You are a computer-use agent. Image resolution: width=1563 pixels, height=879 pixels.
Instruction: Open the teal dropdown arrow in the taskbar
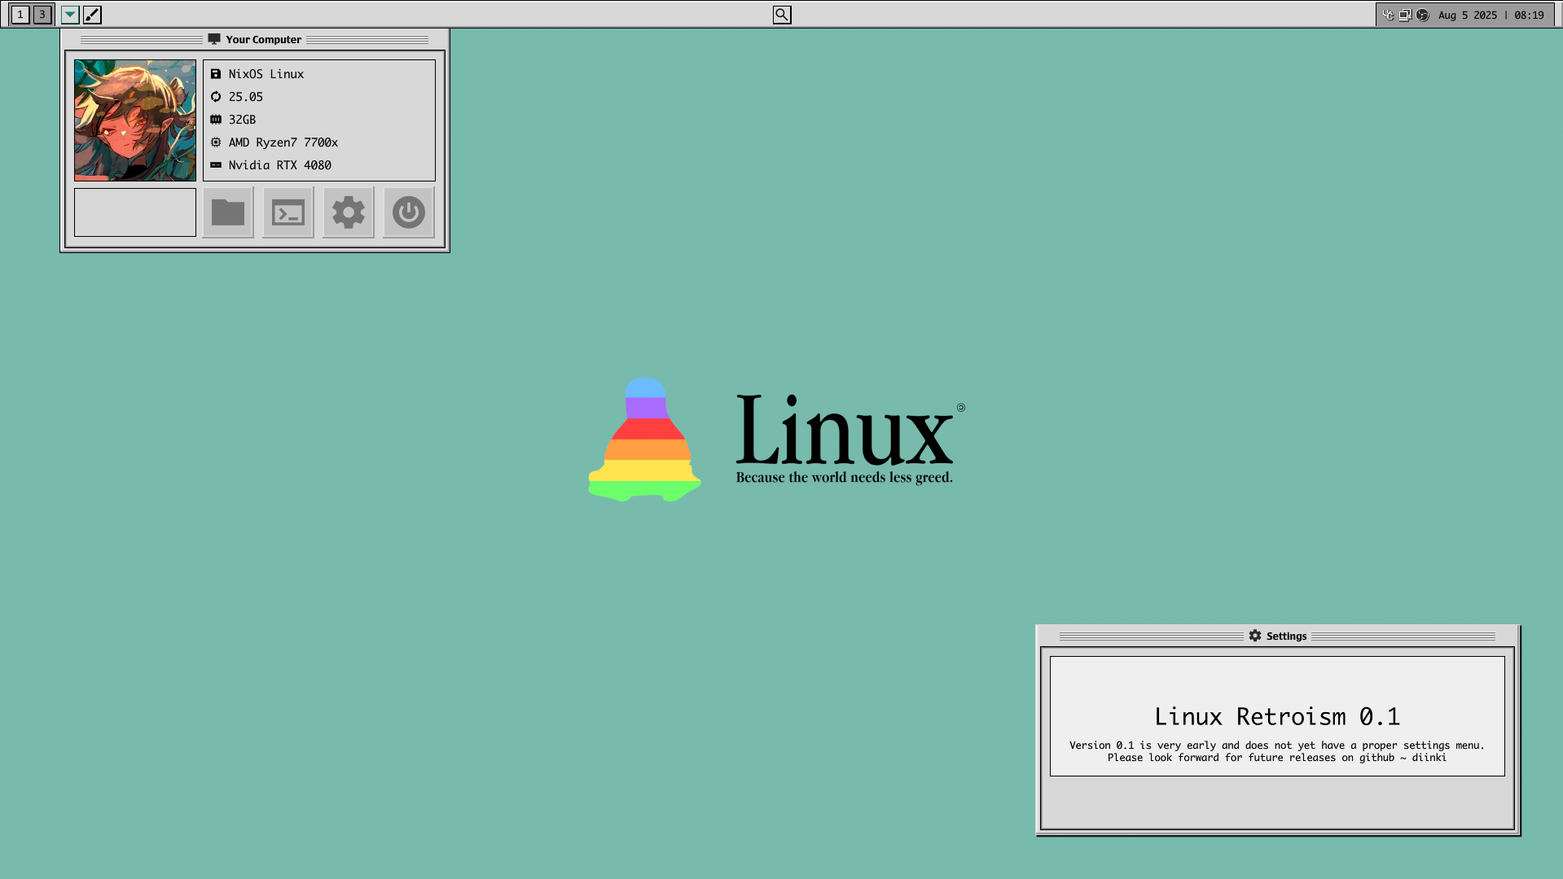[x=69, y=14]
